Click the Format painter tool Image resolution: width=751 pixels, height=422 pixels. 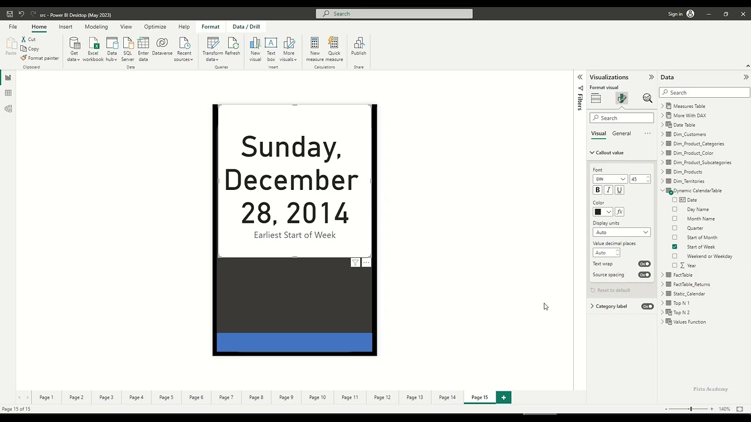click(40, 58)
